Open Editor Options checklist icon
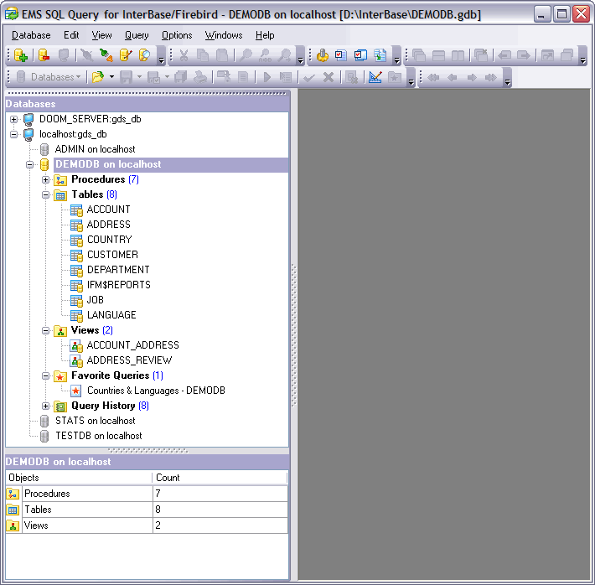Screen dimensions: 595x585 tap(341, 55)
